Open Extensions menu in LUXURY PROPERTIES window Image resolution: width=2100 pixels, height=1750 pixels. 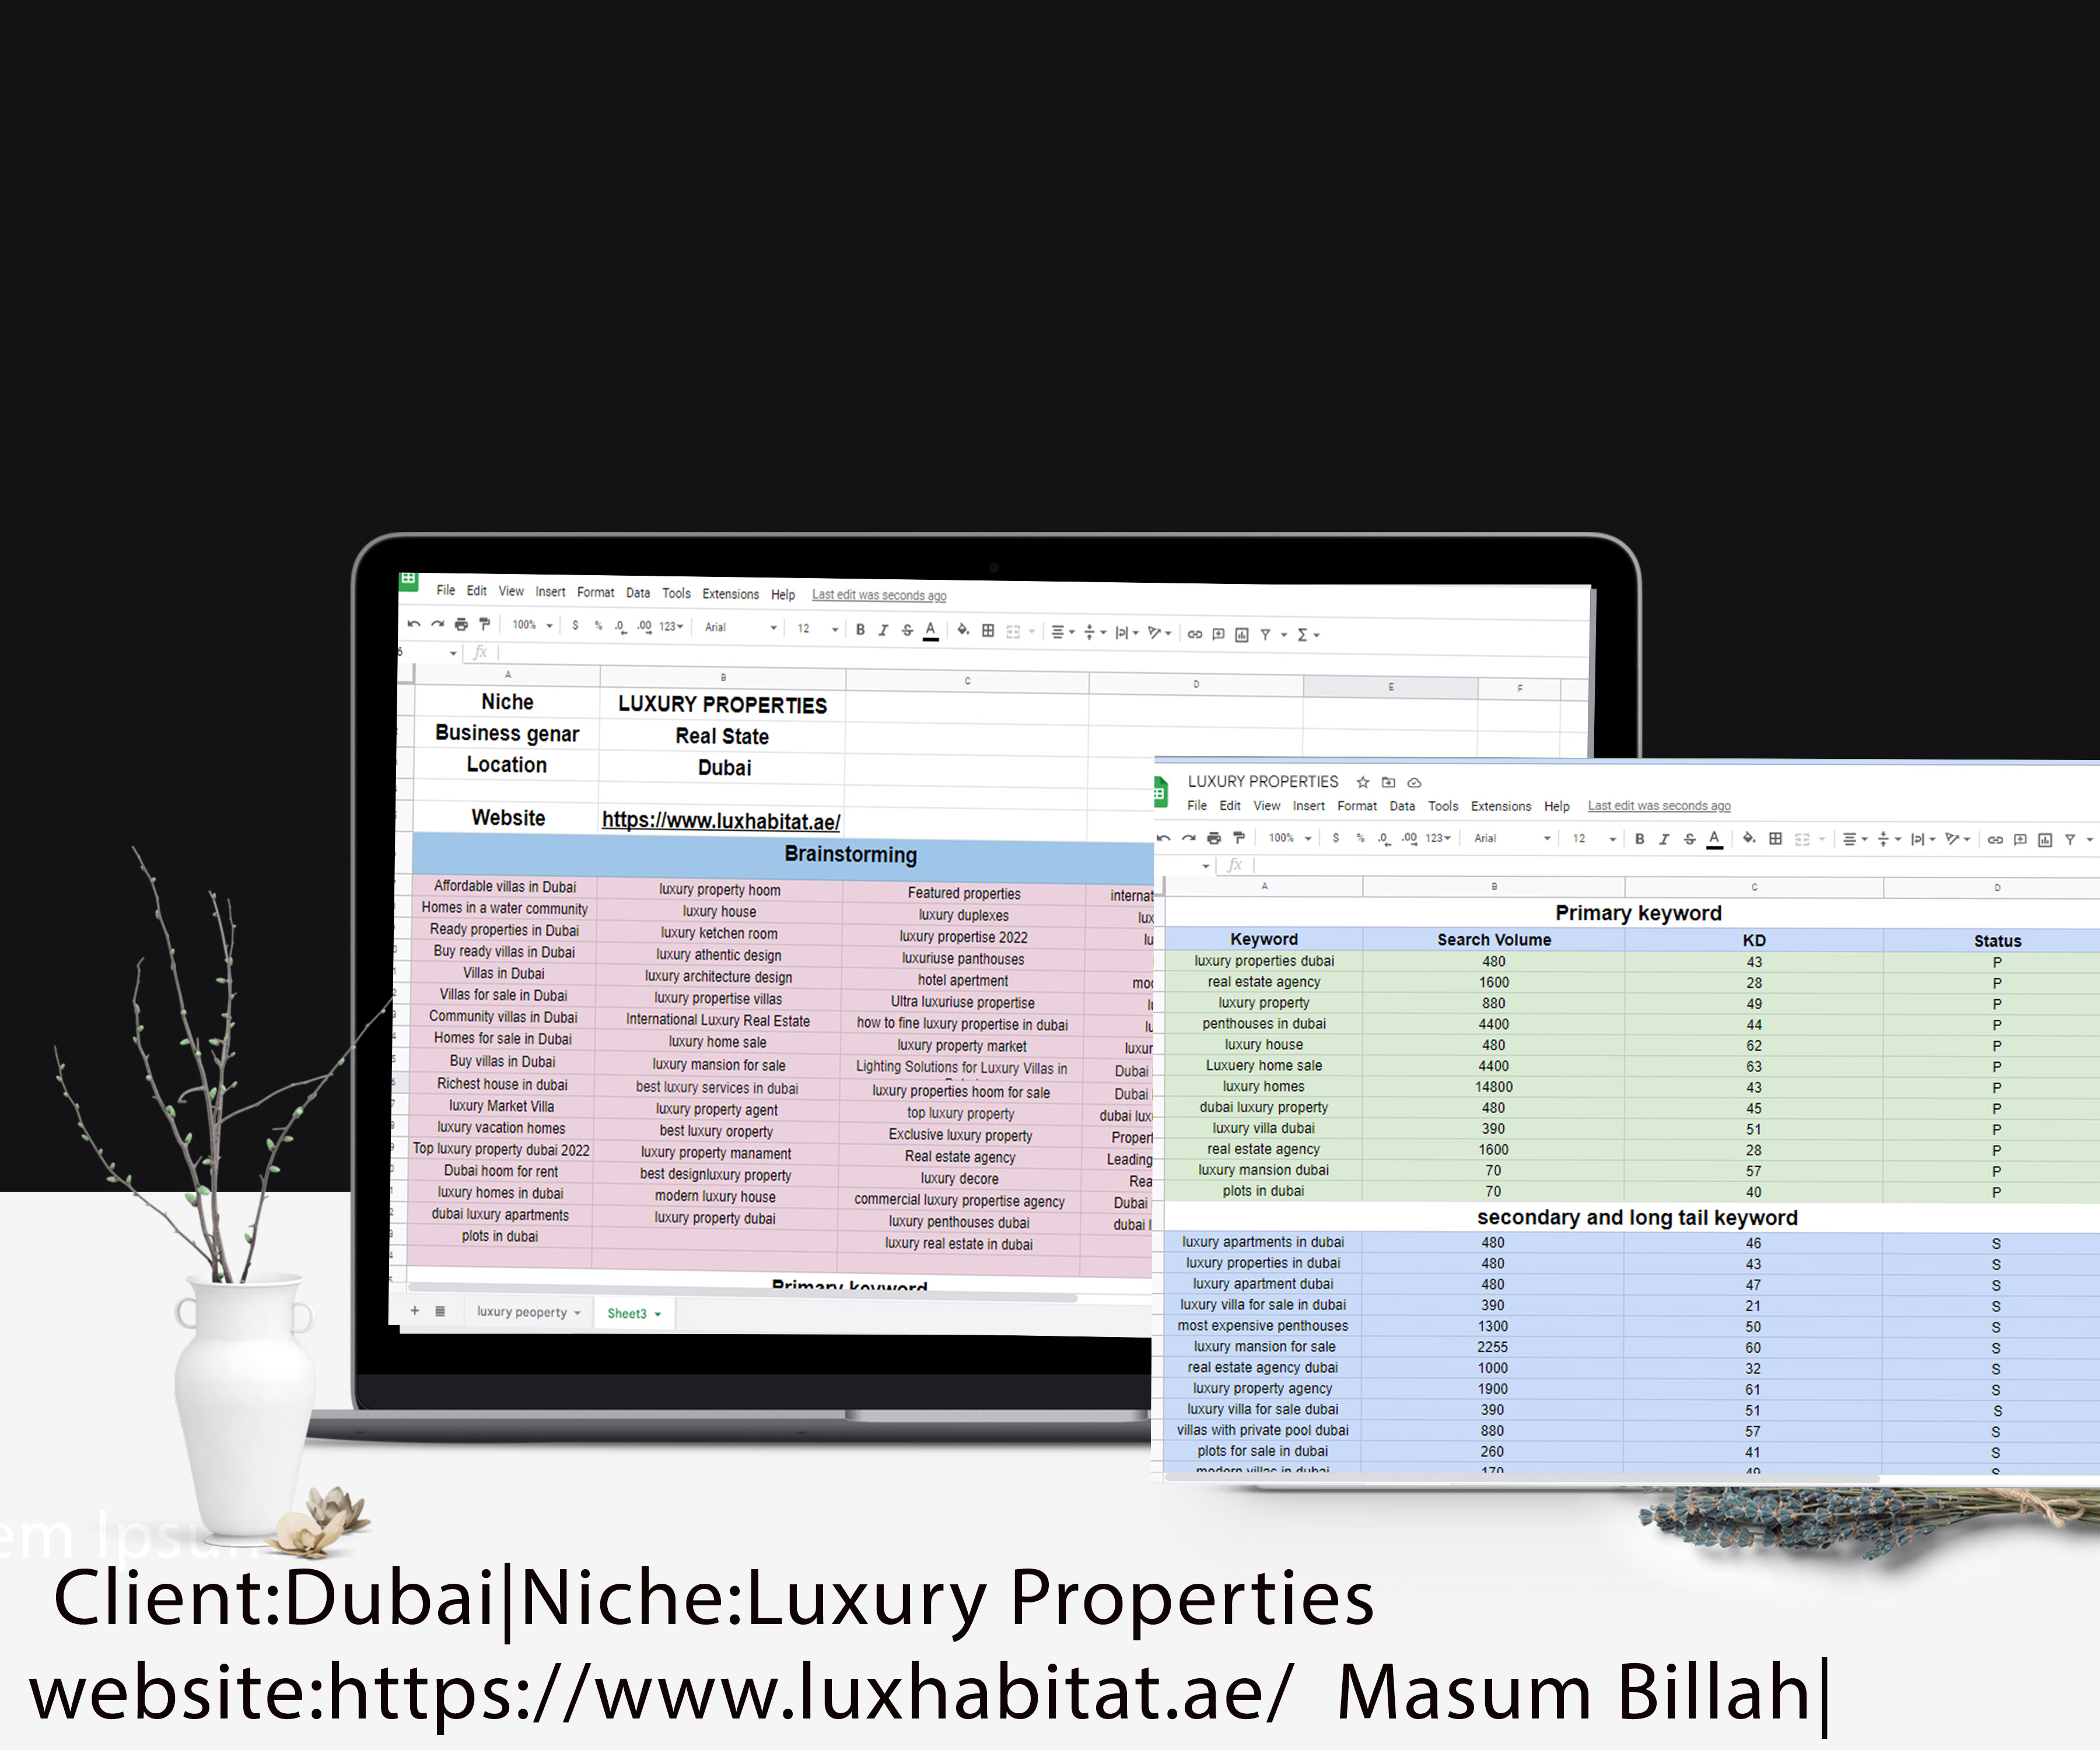coord(1500,806)
